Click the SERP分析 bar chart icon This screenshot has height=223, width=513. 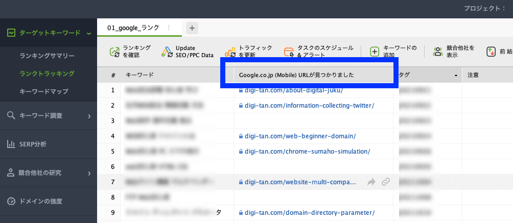(11, 144)
